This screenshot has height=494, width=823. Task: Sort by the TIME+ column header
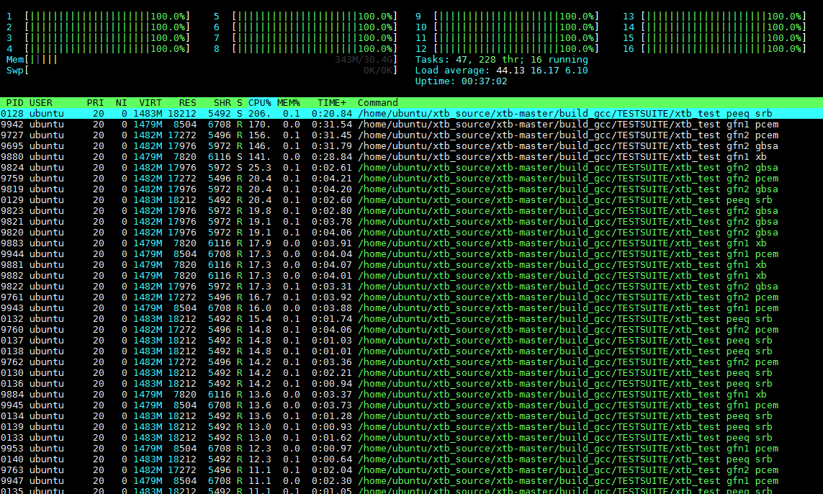332,103
